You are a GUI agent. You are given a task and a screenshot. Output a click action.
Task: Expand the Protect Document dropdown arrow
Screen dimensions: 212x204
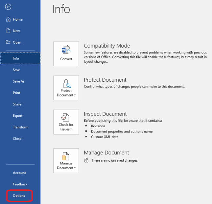coord(75,95)
